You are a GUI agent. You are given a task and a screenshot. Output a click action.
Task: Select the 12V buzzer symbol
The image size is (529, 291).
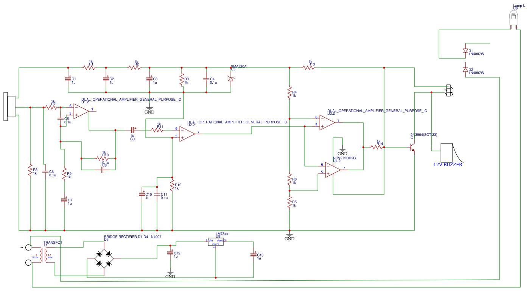point(447,153)
